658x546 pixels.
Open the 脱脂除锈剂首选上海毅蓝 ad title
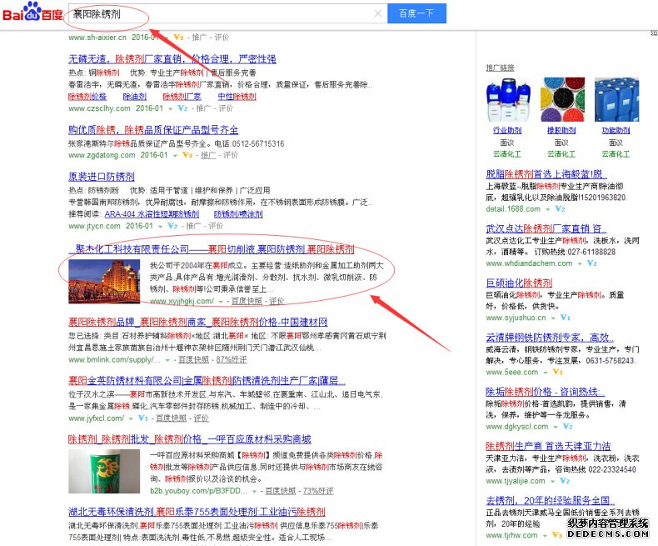546,174
